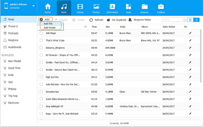204x127 pixels.
Task: Sort by the Size column header
Action: click(108, 27)
